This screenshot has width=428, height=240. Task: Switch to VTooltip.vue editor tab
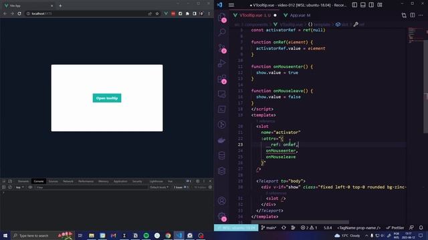tap(254, 15)
